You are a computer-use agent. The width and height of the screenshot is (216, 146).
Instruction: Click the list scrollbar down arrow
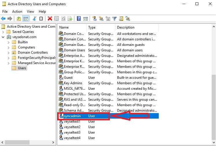(214, 143)
